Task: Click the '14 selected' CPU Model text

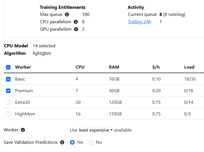Action: point(44,46)
